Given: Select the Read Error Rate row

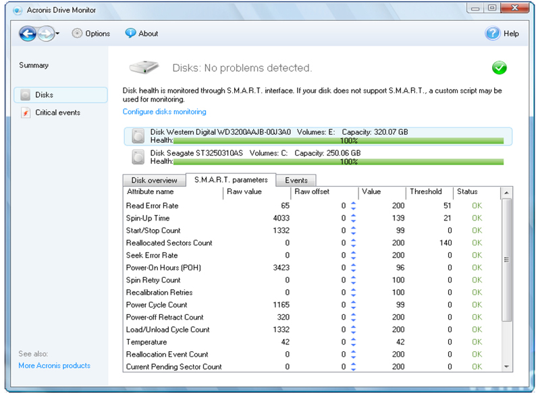Looking at the screenshot, I should point(312,206).
